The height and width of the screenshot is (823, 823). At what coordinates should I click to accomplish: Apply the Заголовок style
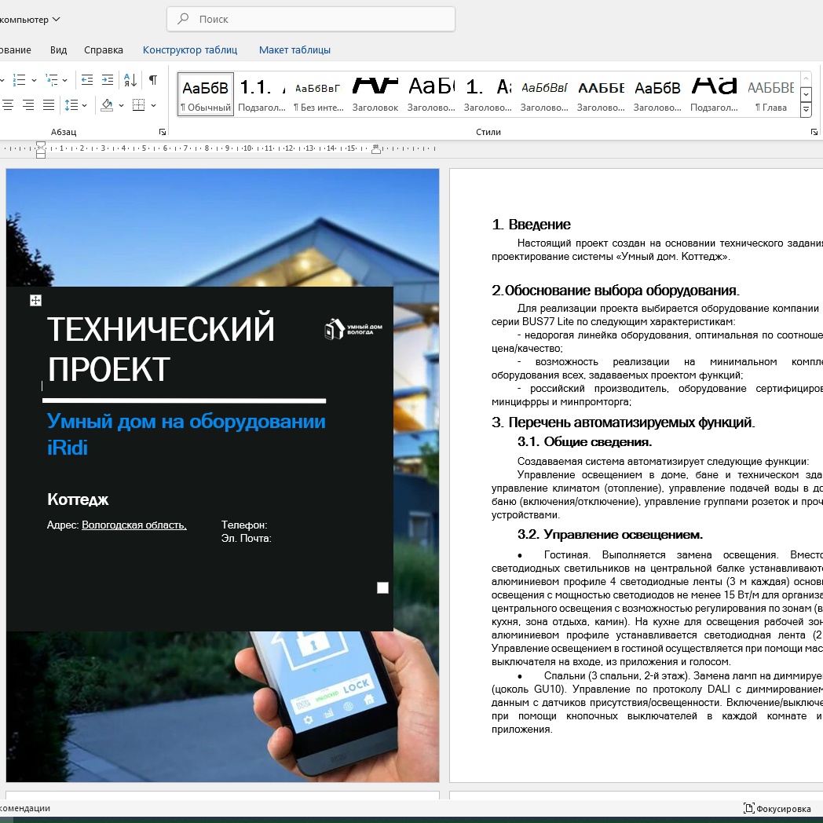point(375,94)
